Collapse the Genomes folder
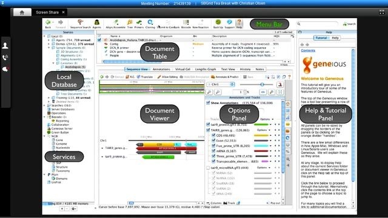The width and height of the screenshot is (388, 218). pyautogui.click(x=53, y=63)
